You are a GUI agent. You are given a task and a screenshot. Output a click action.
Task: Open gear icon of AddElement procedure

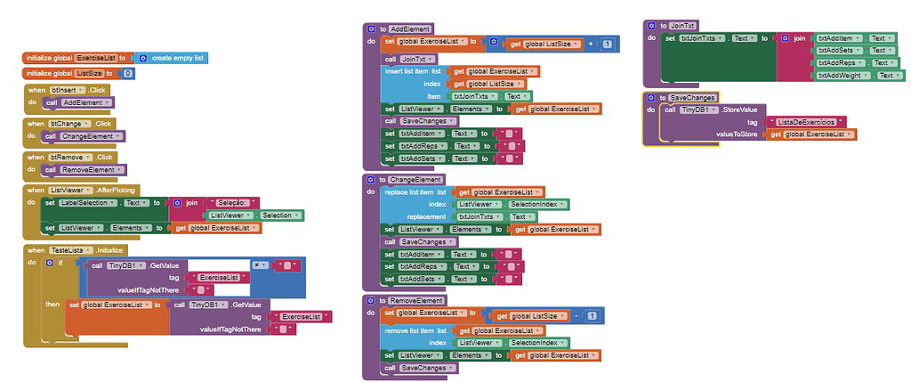coord(371,28)
